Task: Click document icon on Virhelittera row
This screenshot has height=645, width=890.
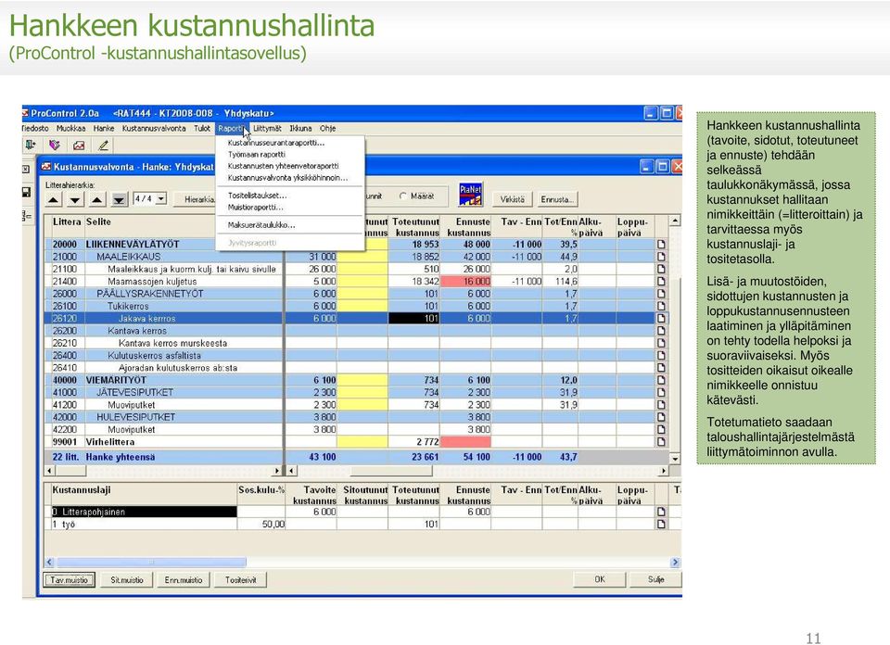Action: (x=661, y=442)
